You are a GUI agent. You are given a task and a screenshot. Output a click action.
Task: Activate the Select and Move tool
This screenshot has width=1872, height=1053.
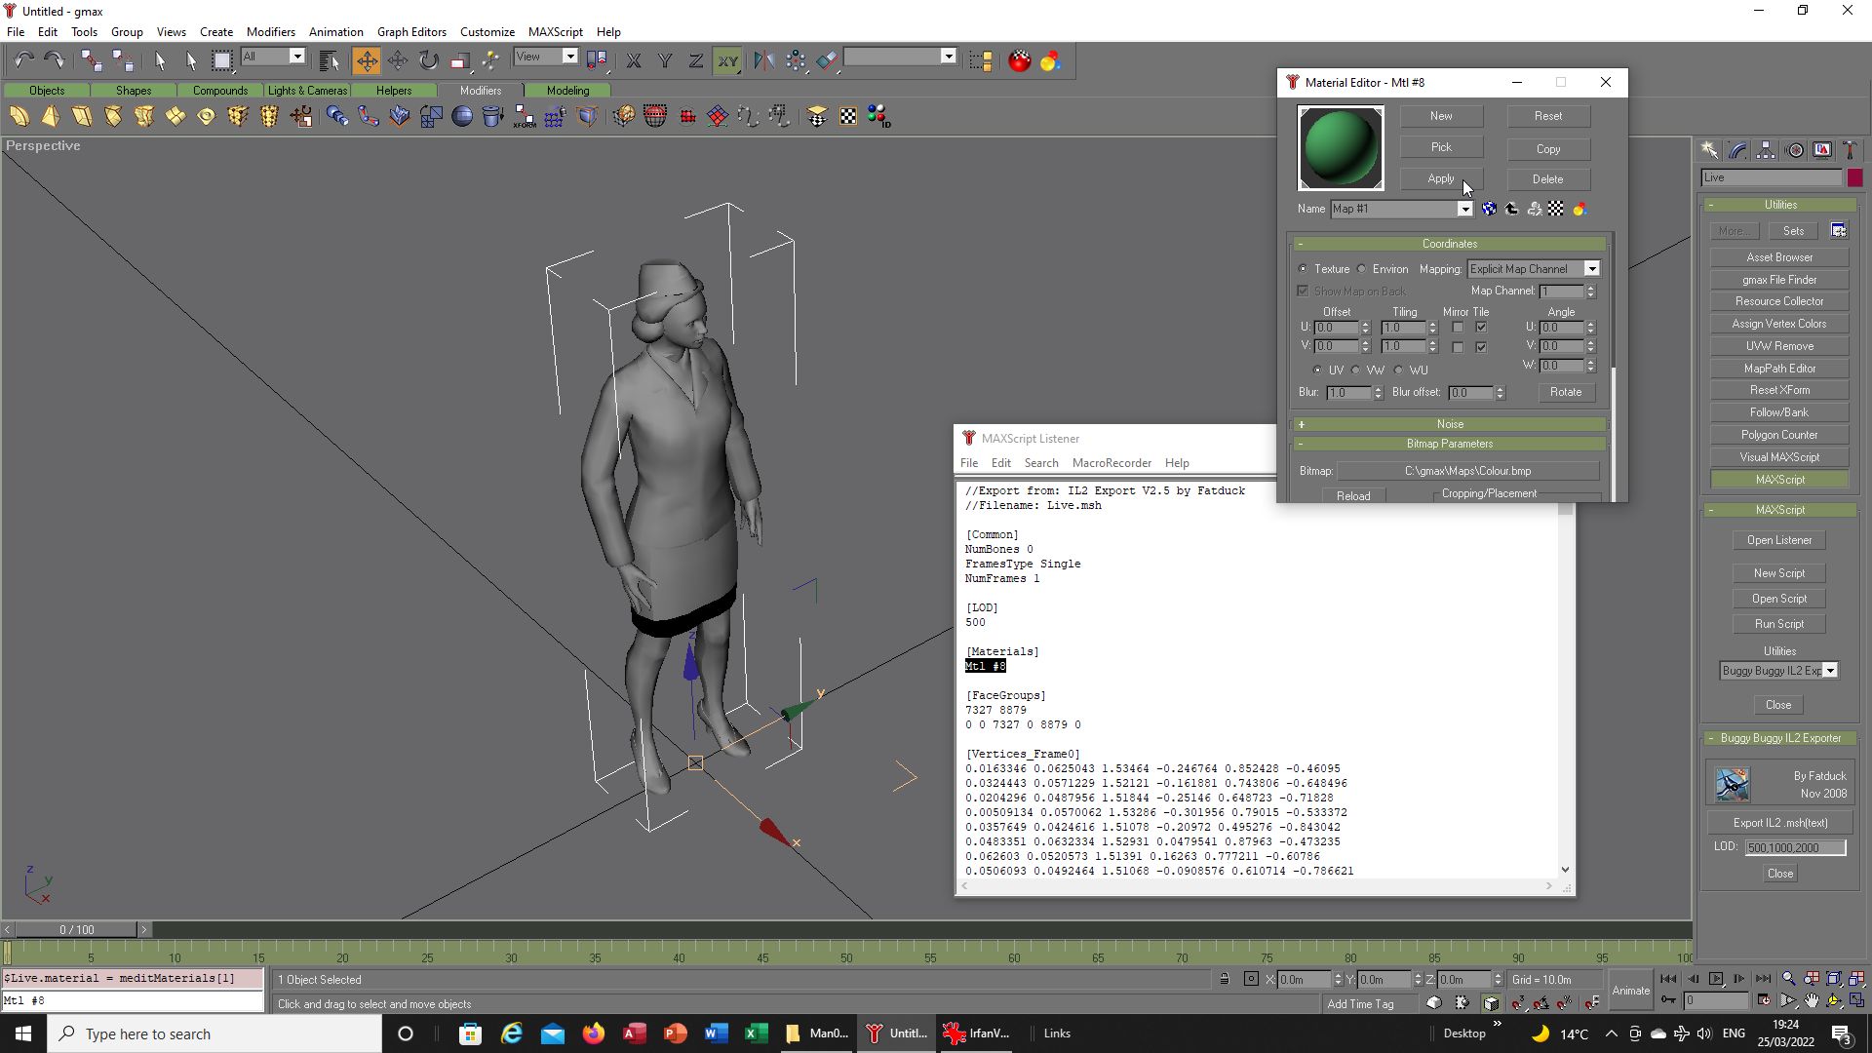367,60
